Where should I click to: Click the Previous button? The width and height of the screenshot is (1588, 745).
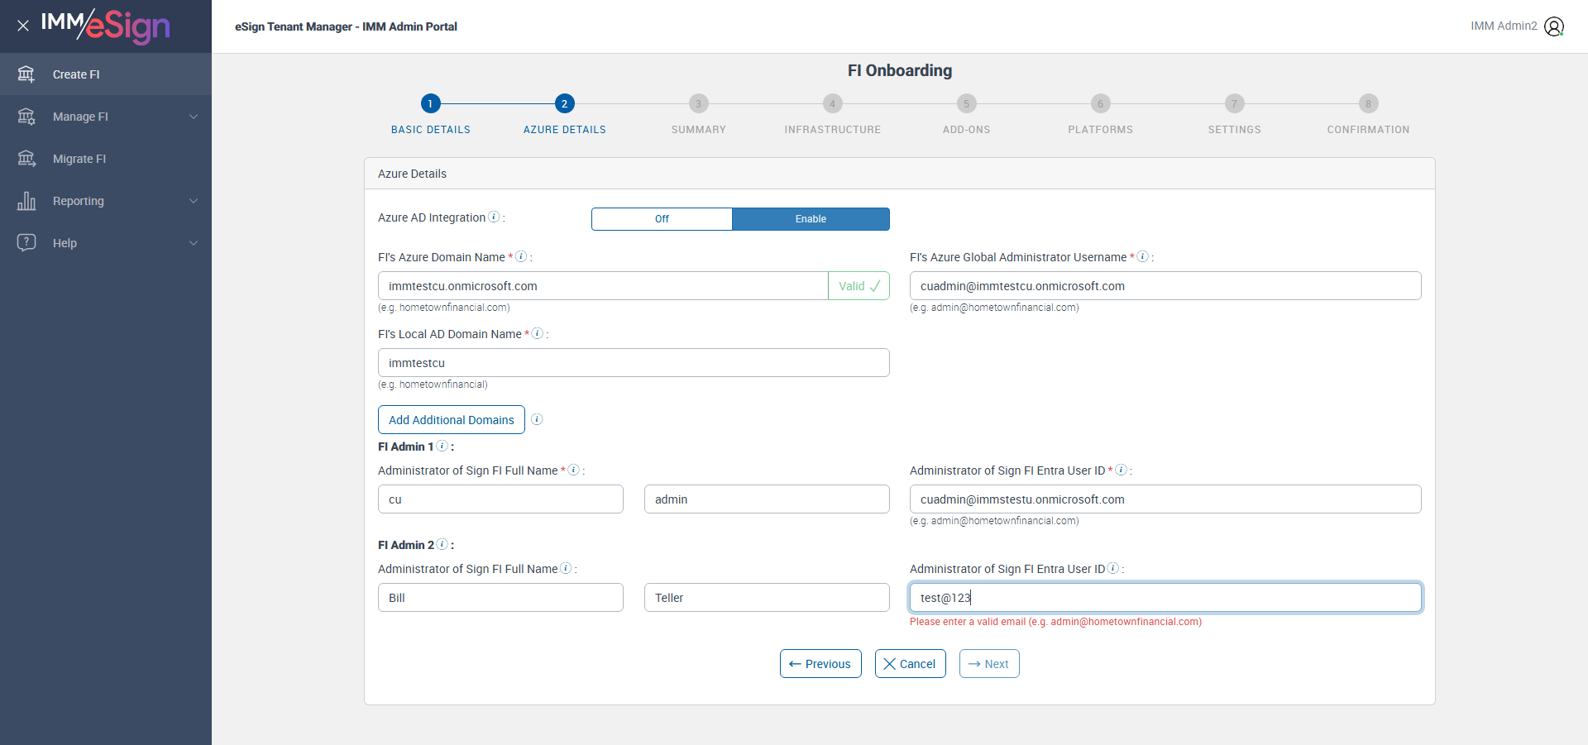(820, 664)
